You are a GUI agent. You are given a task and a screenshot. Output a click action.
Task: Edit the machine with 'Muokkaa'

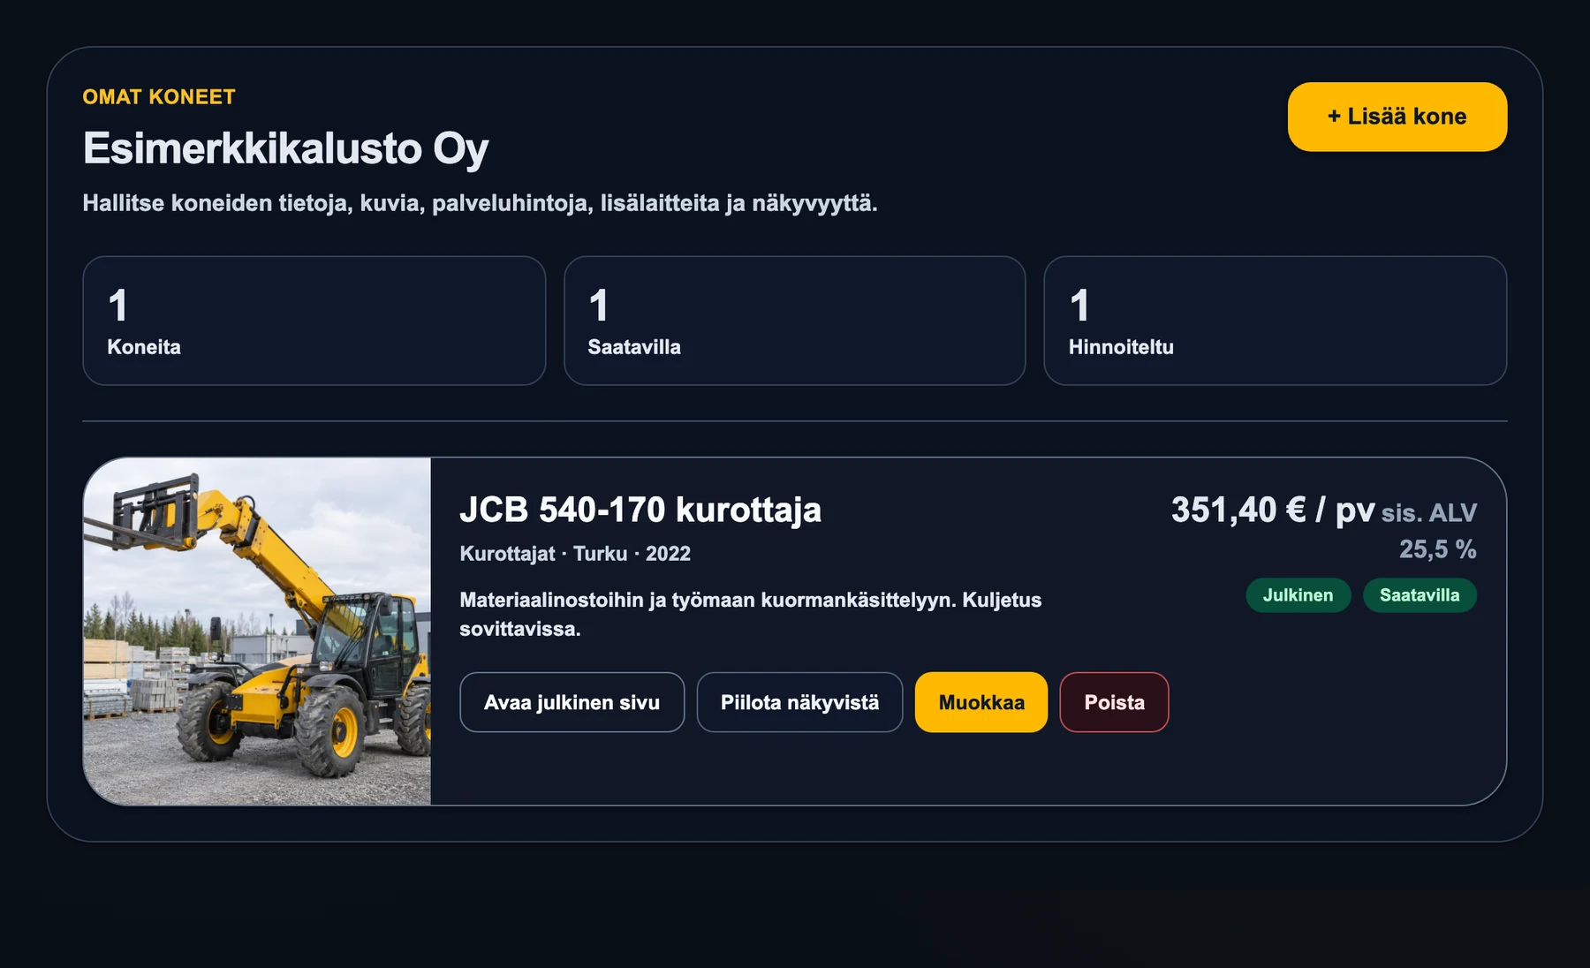(x=981, y=702)
